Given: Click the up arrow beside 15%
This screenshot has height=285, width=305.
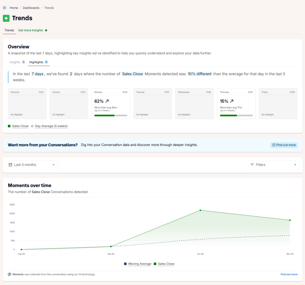Looking at the screenshot, I should 232,101.
